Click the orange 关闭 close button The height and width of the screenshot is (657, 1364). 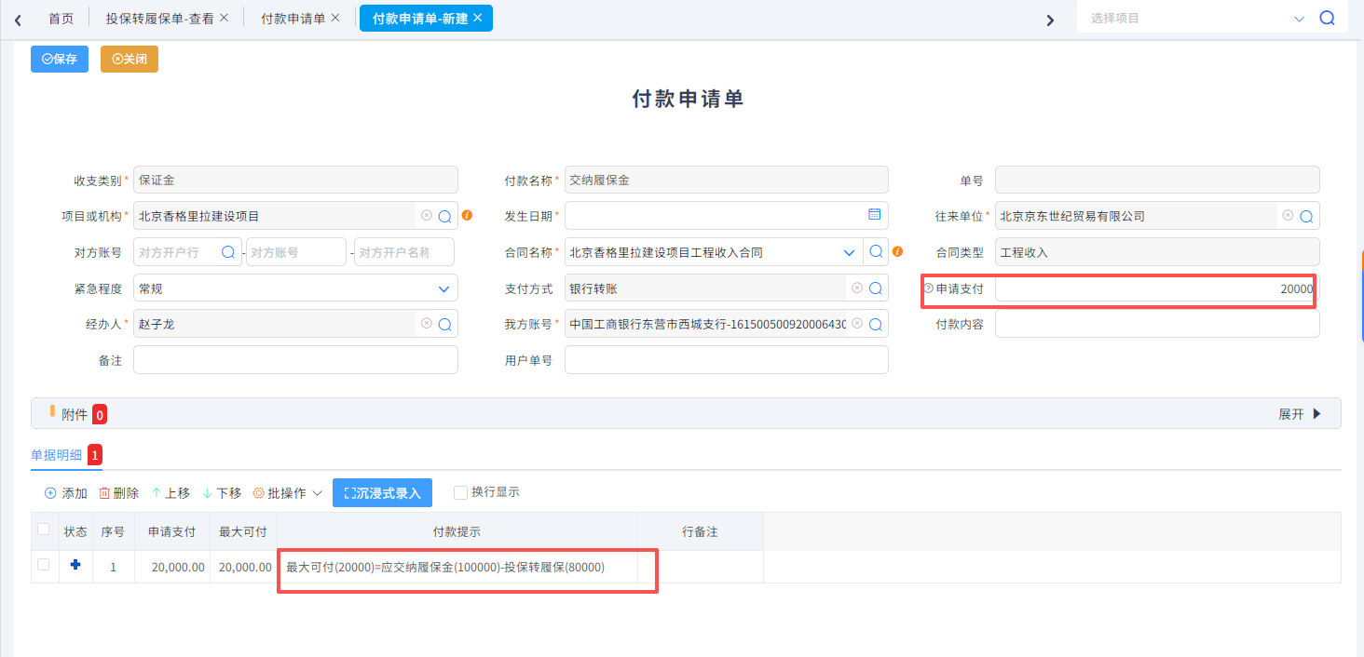[x=130, y=59]
